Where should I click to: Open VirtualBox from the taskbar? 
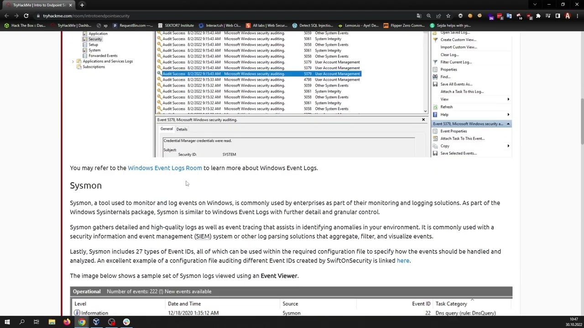pyautogui.click(x=96, y=322)
